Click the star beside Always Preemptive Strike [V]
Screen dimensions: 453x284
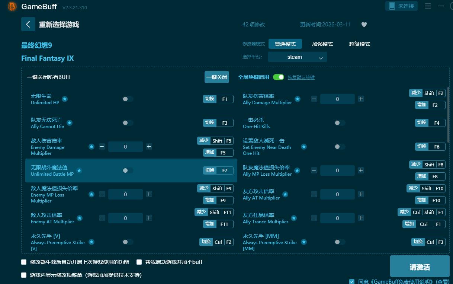[x=91, y=242]
